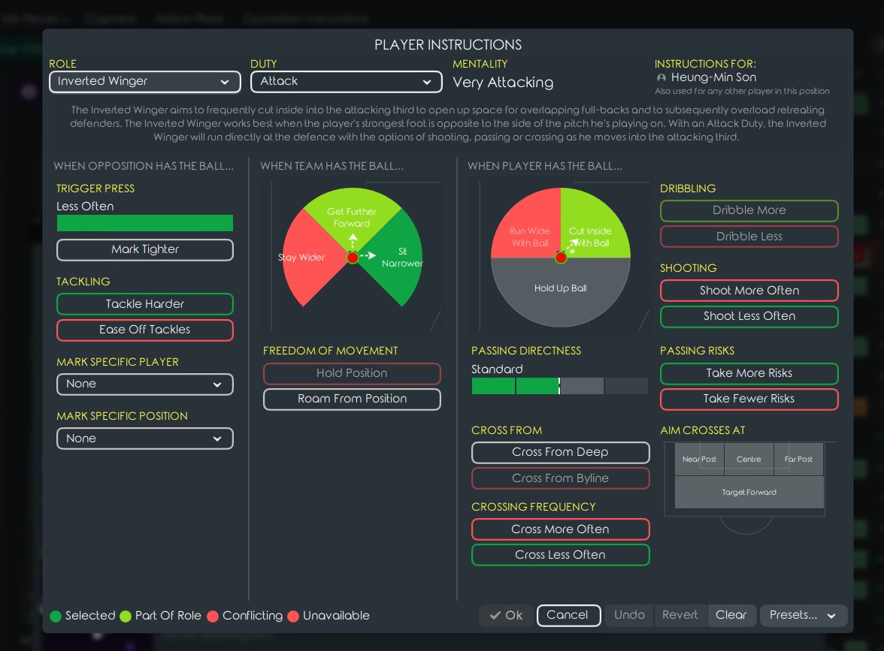Adjust the Passing Directness bar

(x=559, y=386)
